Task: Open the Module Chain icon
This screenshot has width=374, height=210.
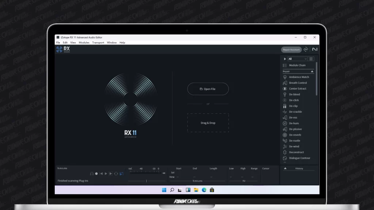Action: [285, 65]
